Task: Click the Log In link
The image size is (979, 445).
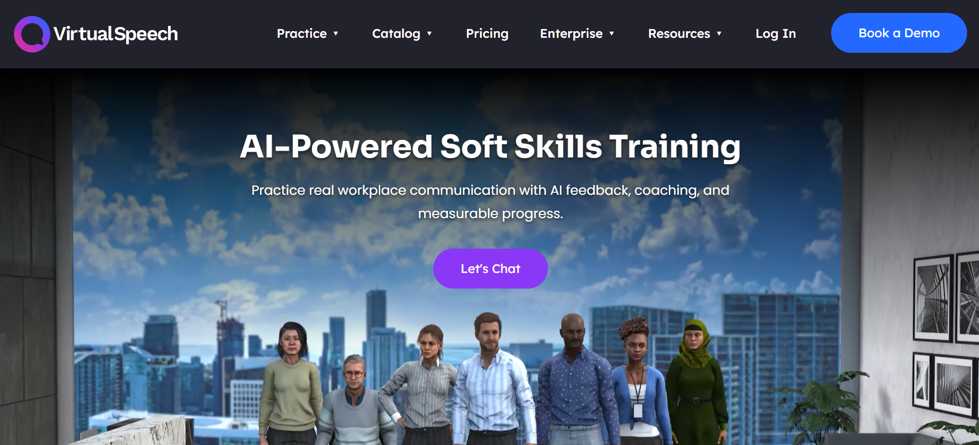Action: [x=776, y=34]
